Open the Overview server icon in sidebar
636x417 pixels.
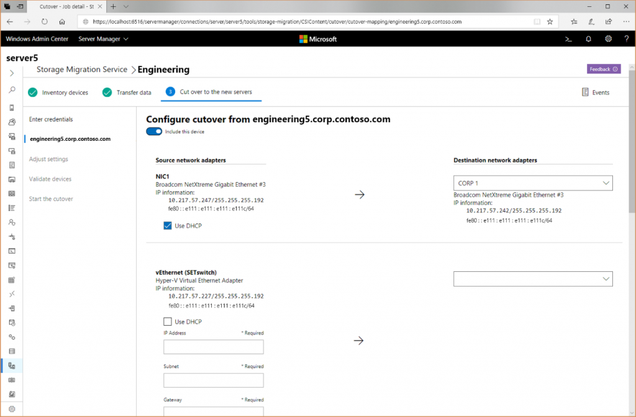pos(12,107)
